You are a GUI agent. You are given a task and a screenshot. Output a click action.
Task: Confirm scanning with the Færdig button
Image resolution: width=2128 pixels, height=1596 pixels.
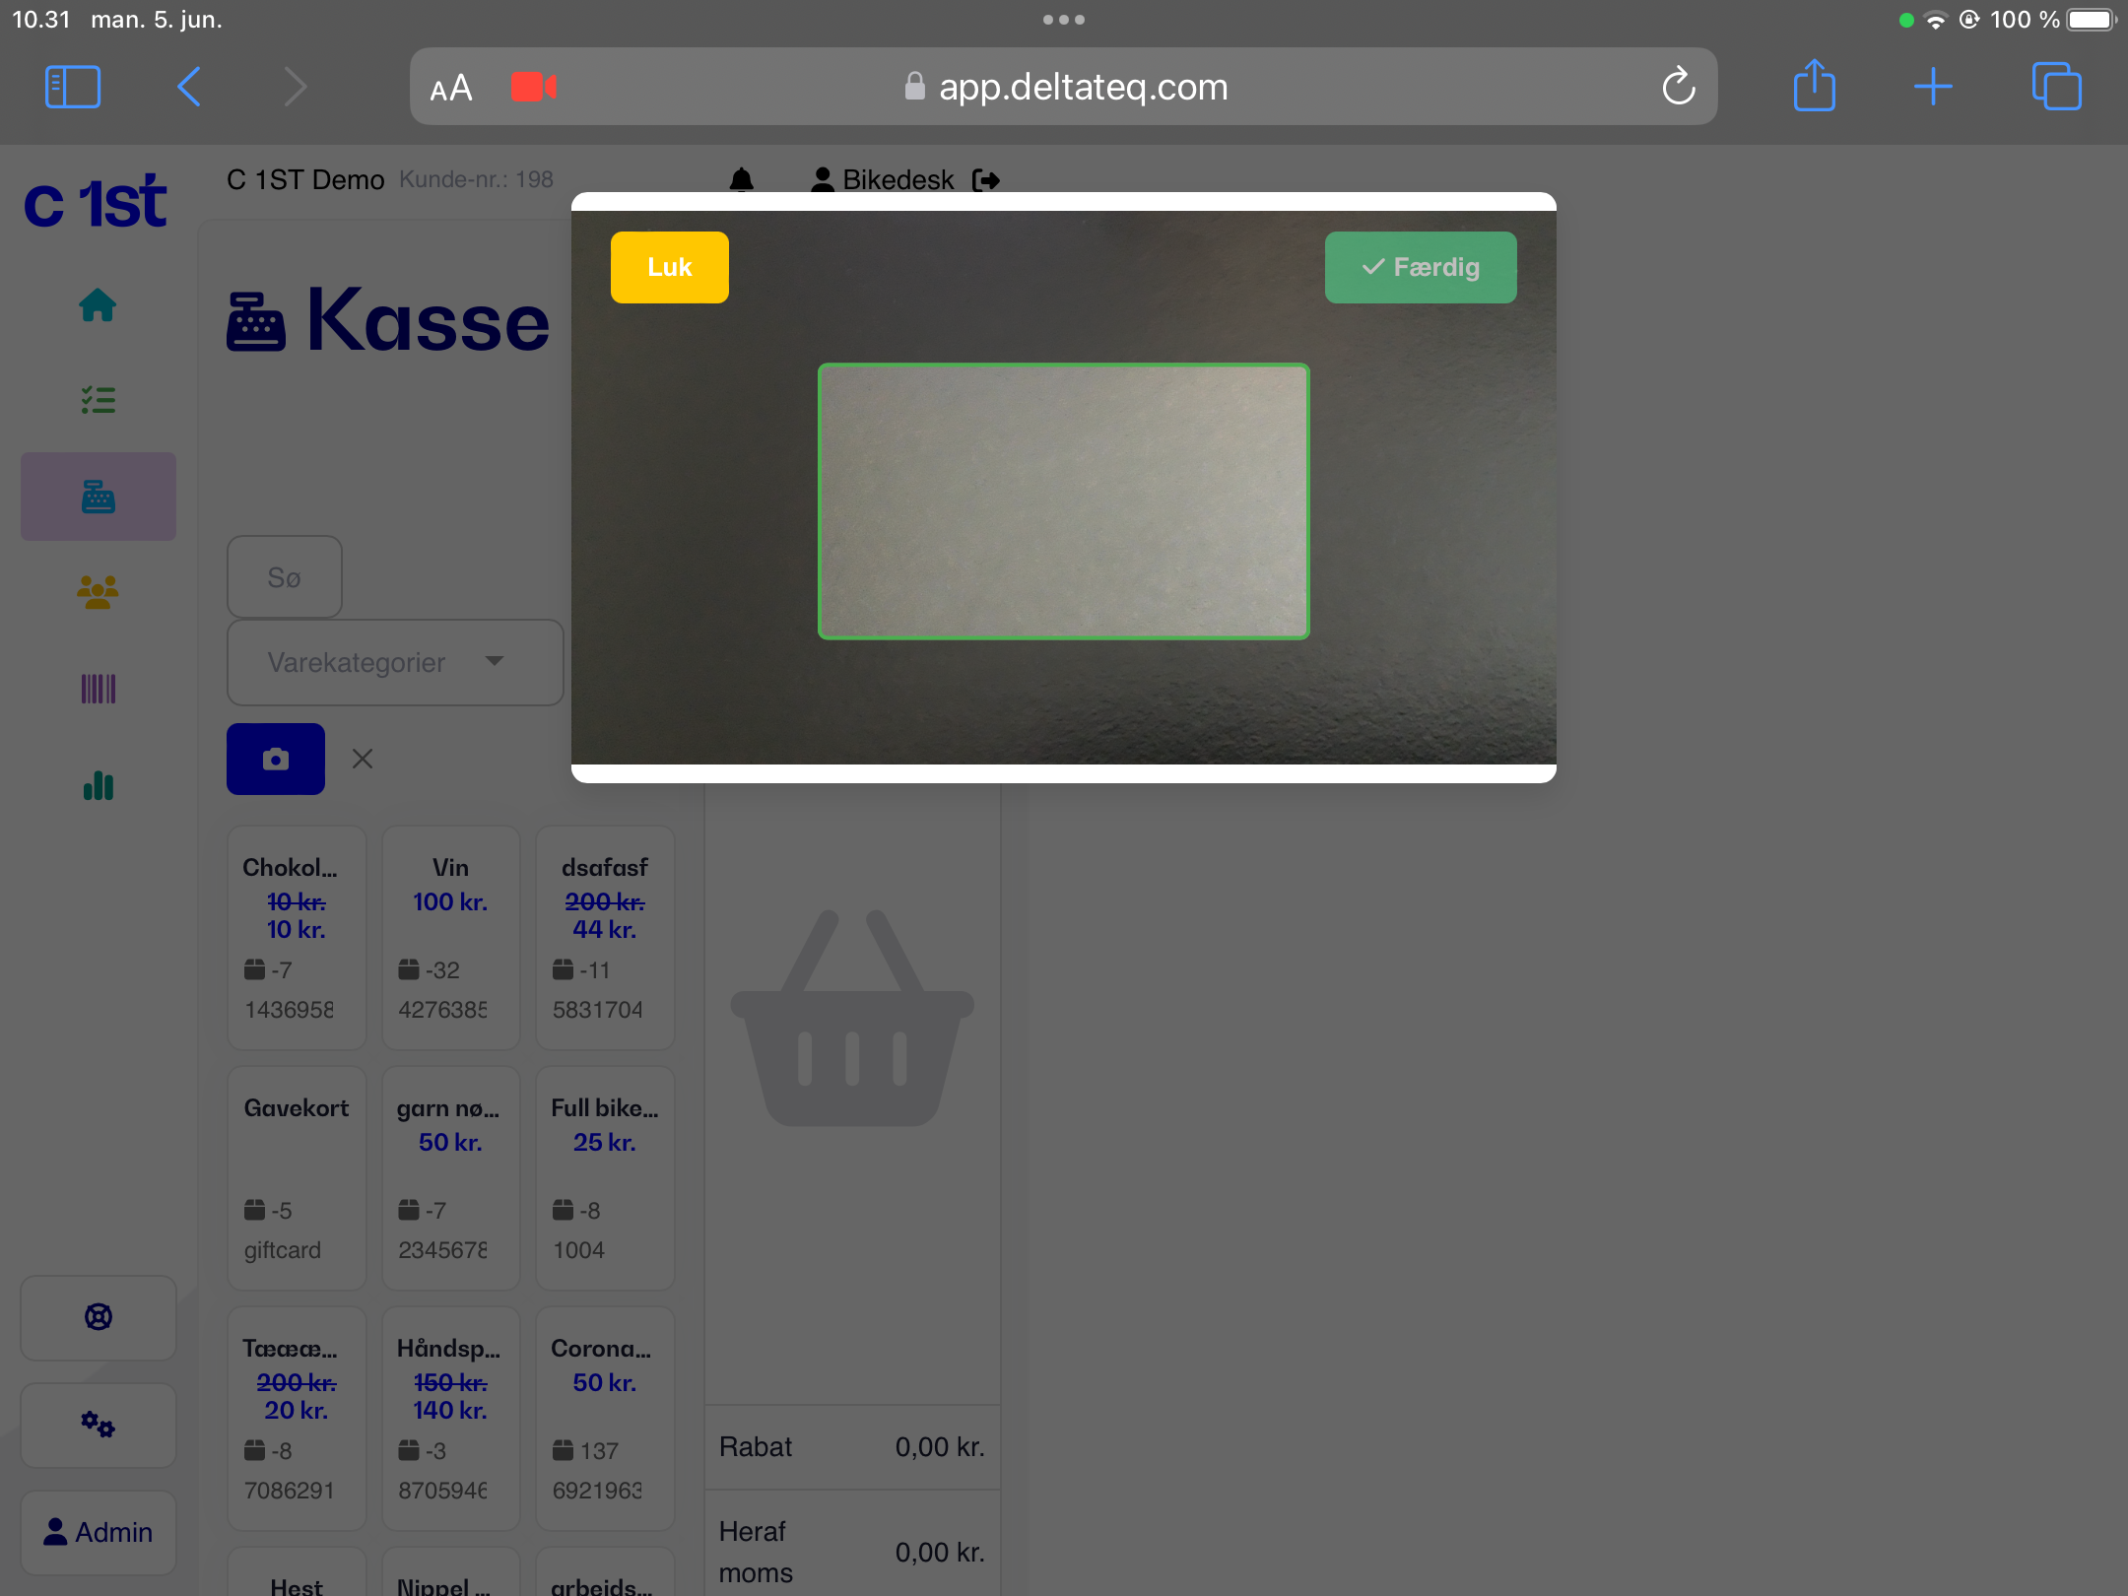1420,267
